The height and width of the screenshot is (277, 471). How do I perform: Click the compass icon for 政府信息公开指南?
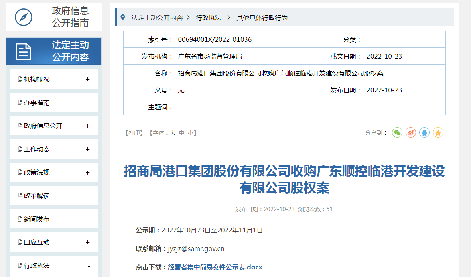pyautogui.click(x=23, y=17)
